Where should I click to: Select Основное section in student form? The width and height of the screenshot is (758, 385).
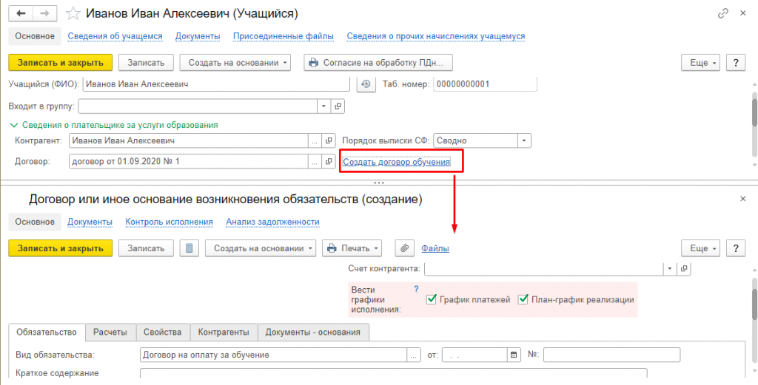(35, 36)
